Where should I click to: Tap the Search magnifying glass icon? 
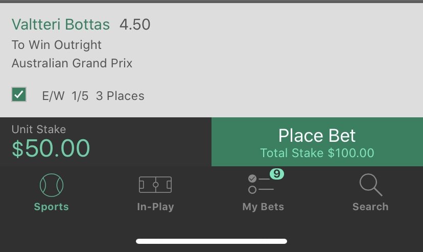pyautogui.click(x=371, y=185)
